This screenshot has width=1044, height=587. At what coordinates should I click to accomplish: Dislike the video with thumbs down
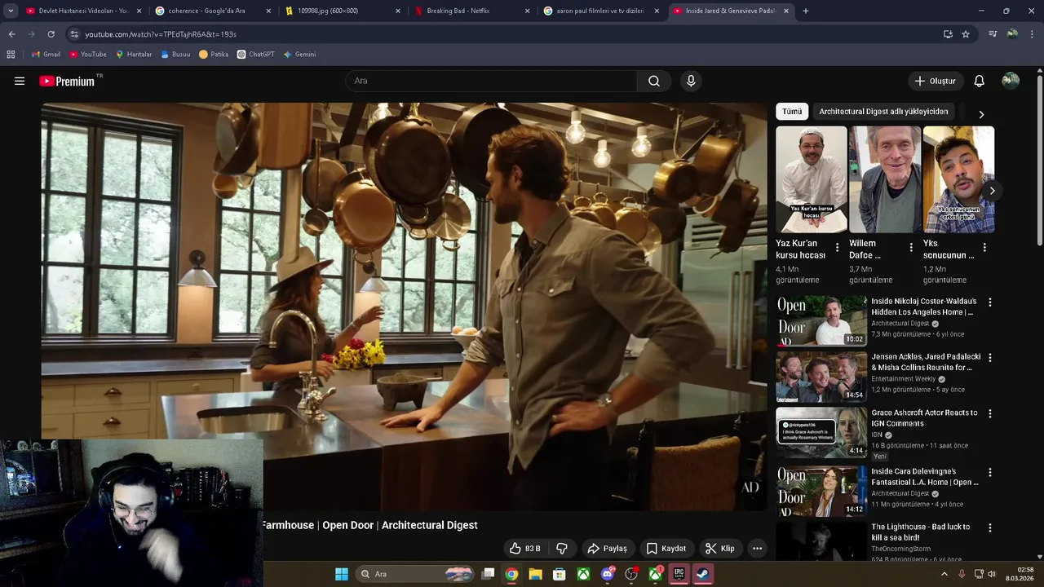[x=562, y=549]
